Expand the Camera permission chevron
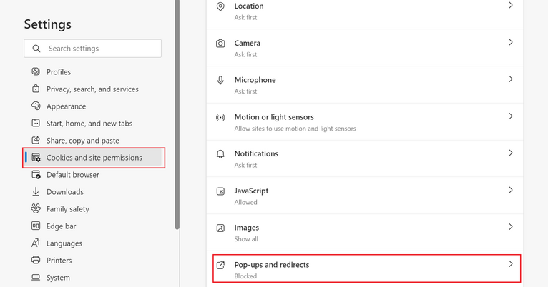Screen dimensions: 548x287 (510, 43)
